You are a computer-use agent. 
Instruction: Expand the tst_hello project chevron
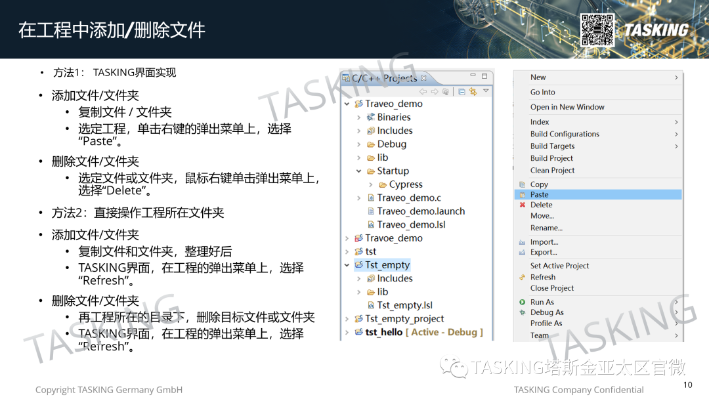347,333
